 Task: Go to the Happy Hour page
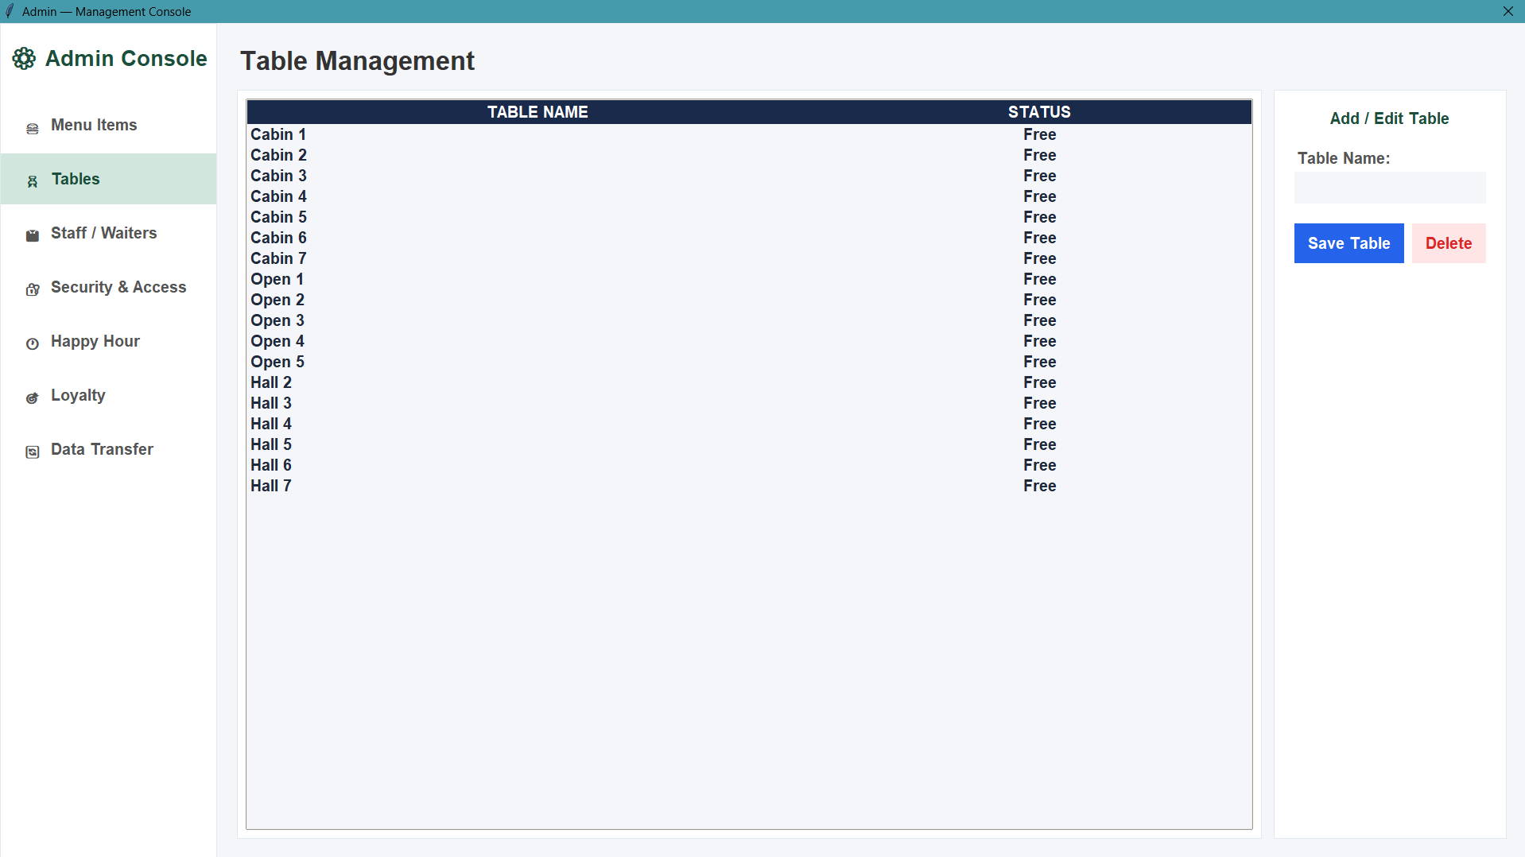click(x=109, y=341)
